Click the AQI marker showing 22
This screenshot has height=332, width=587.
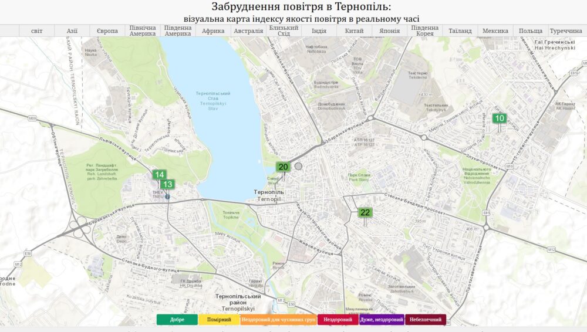[x=365, y=212]
